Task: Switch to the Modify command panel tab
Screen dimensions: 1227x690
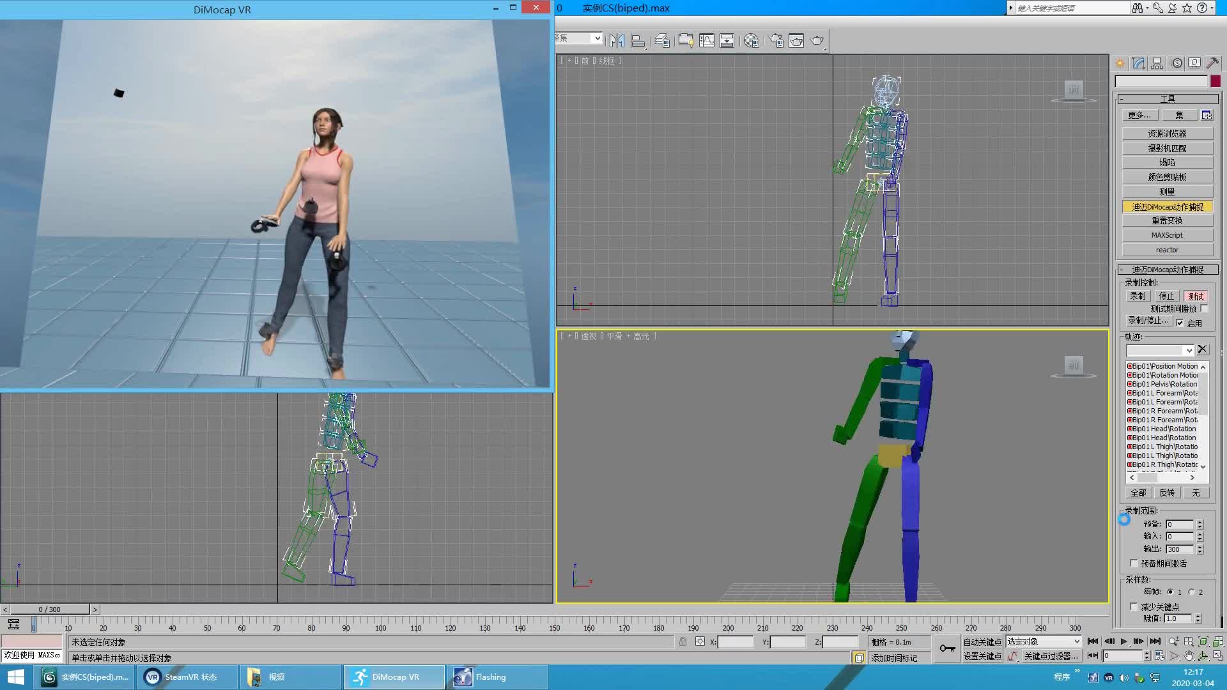Action: click(x=1138, y=63)
